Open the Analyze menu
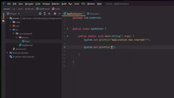 point(46,4)
